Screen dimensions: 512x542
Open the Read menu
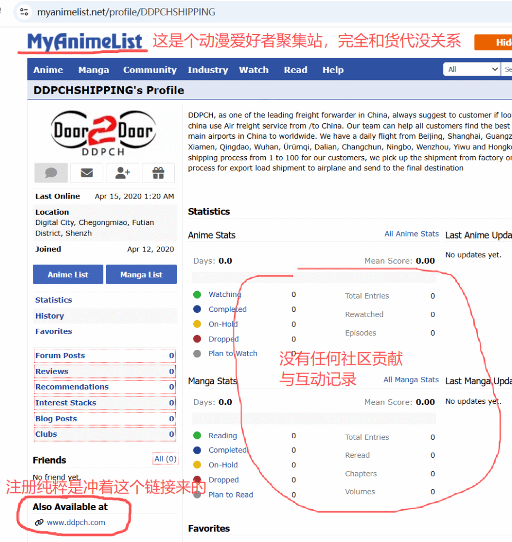coord(295,70)
